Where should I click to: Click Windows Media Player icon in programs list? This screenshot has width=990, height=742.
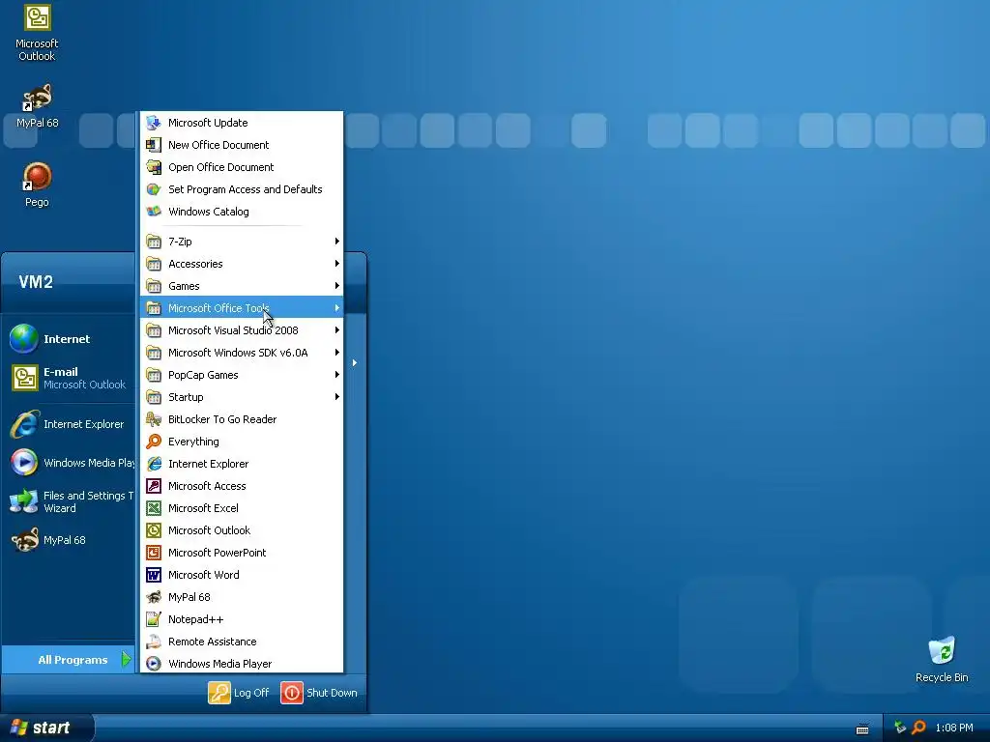click(x=154, y=663)
